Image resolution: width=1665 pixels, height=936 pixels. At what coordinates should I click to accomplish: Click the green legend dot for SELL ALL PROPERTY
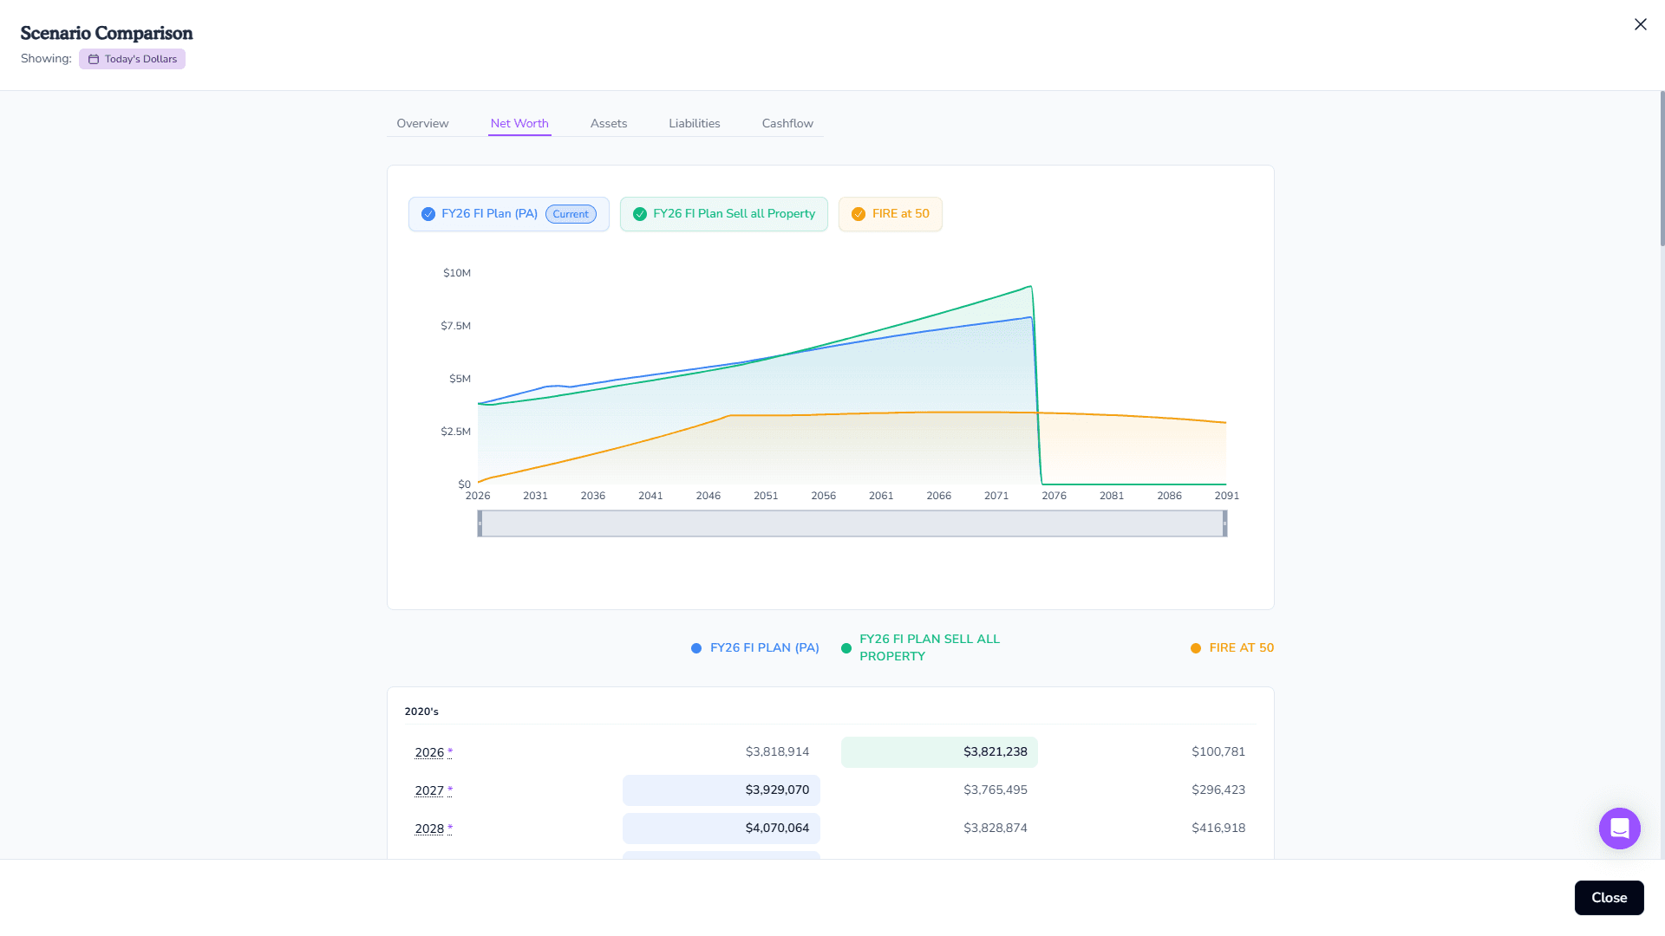coord(846,647)
